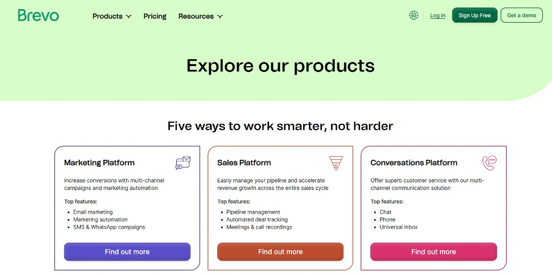Click the Get a demo button

[521, 15]
